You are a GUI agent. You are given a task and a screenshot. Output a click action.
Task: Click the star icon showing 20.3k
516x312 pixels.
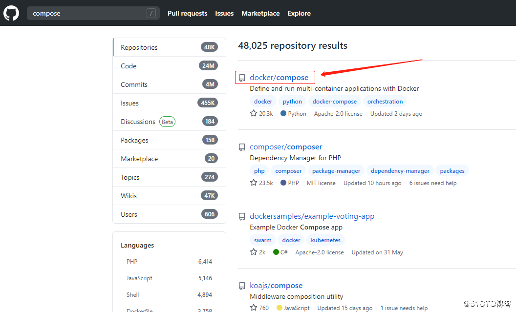click(x=254, y=113)
